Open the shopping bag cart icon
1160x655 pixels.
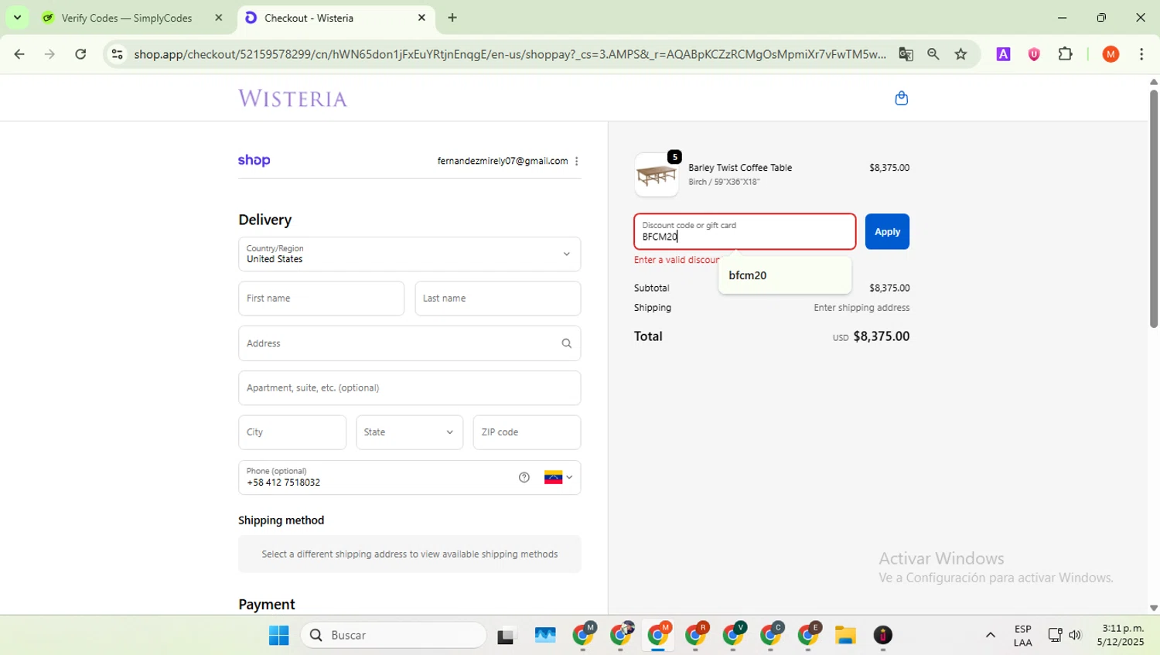click(x=901, y=98)
